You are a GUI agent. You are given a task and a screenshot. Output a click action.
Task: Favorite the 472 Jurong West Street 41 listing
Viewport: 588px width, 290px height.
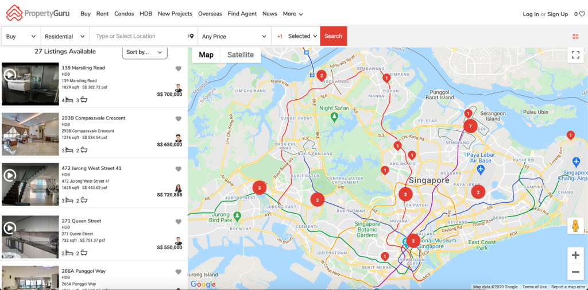pos(179,169)
